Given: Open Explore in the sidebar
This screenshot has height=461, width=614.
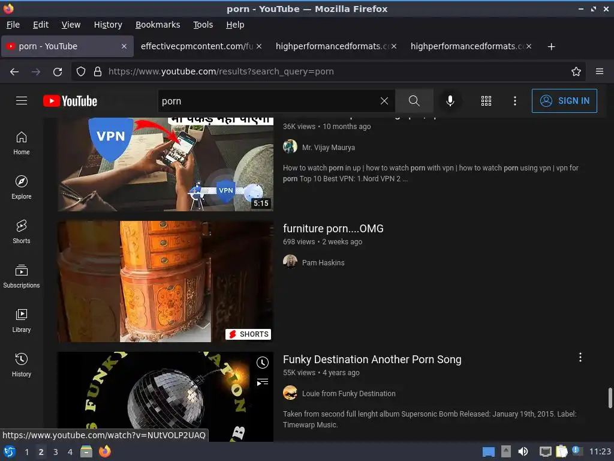Looking at the screenshot, I should (22, 187).
